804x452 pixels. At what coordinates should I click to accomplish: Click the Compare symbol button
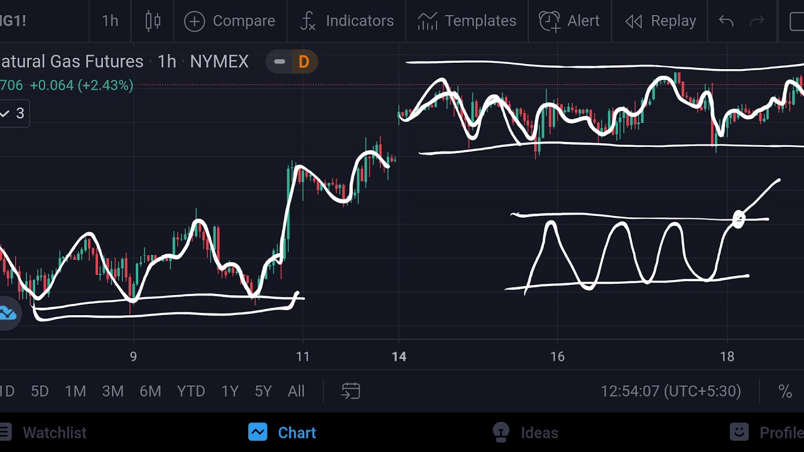(x=230, y=21)
